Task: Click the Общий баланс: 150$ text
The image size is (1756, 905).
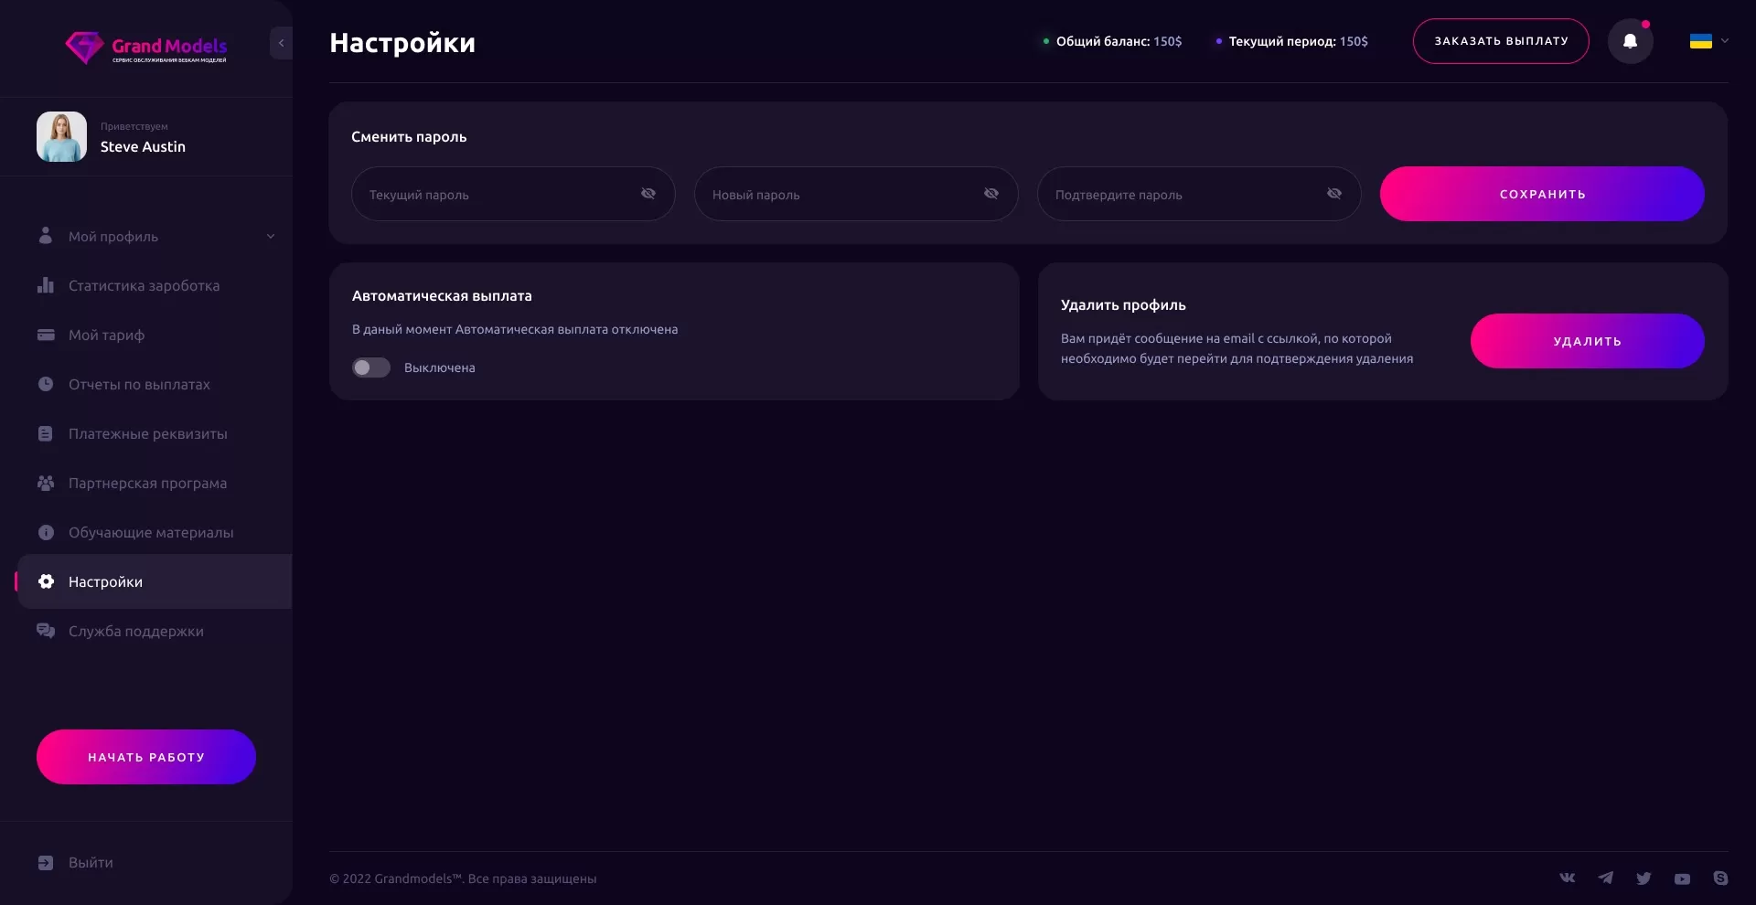Action: (1119, 41)
